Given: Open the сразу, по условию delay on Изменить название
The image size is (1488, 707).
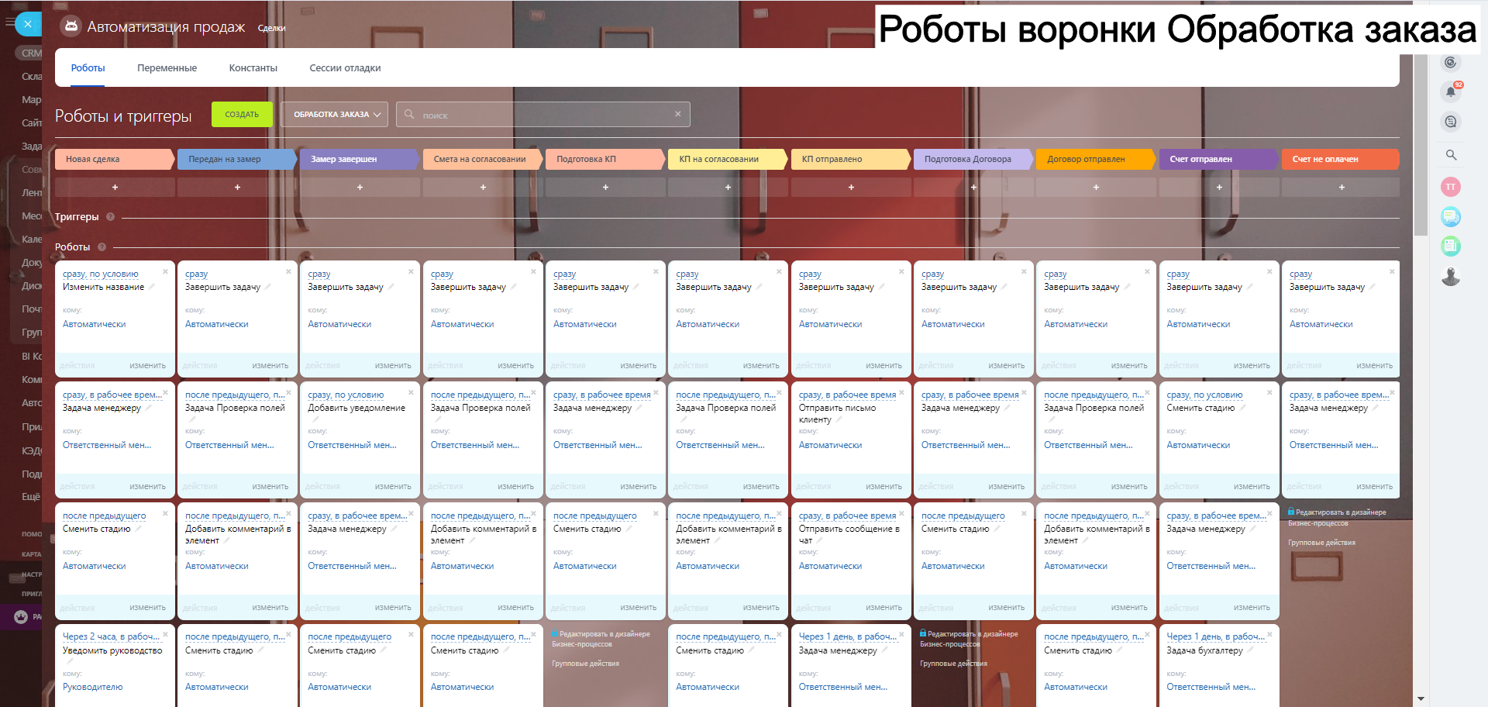Looking at the screenshot, I should (101, 274).
